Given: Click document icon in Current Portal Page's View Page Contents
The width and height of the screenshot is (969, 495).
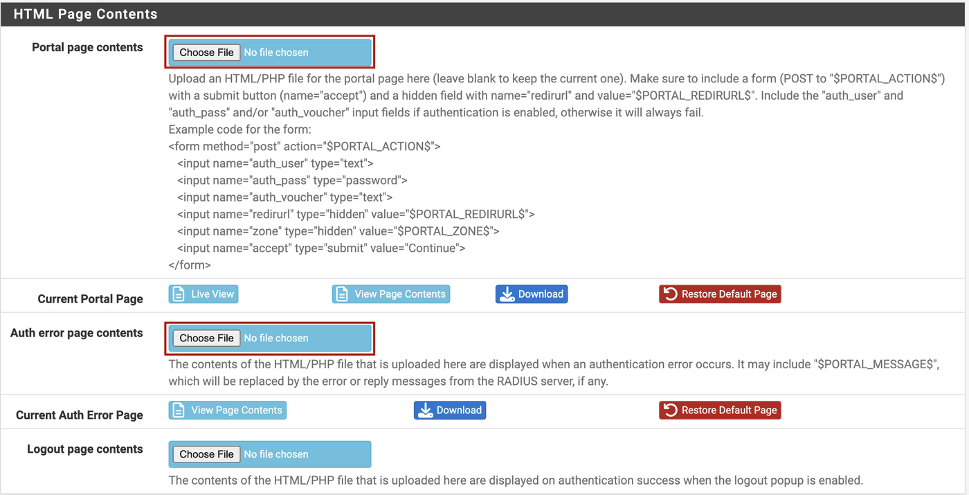Looking at the screenshot, I should (x=342, y=294).
